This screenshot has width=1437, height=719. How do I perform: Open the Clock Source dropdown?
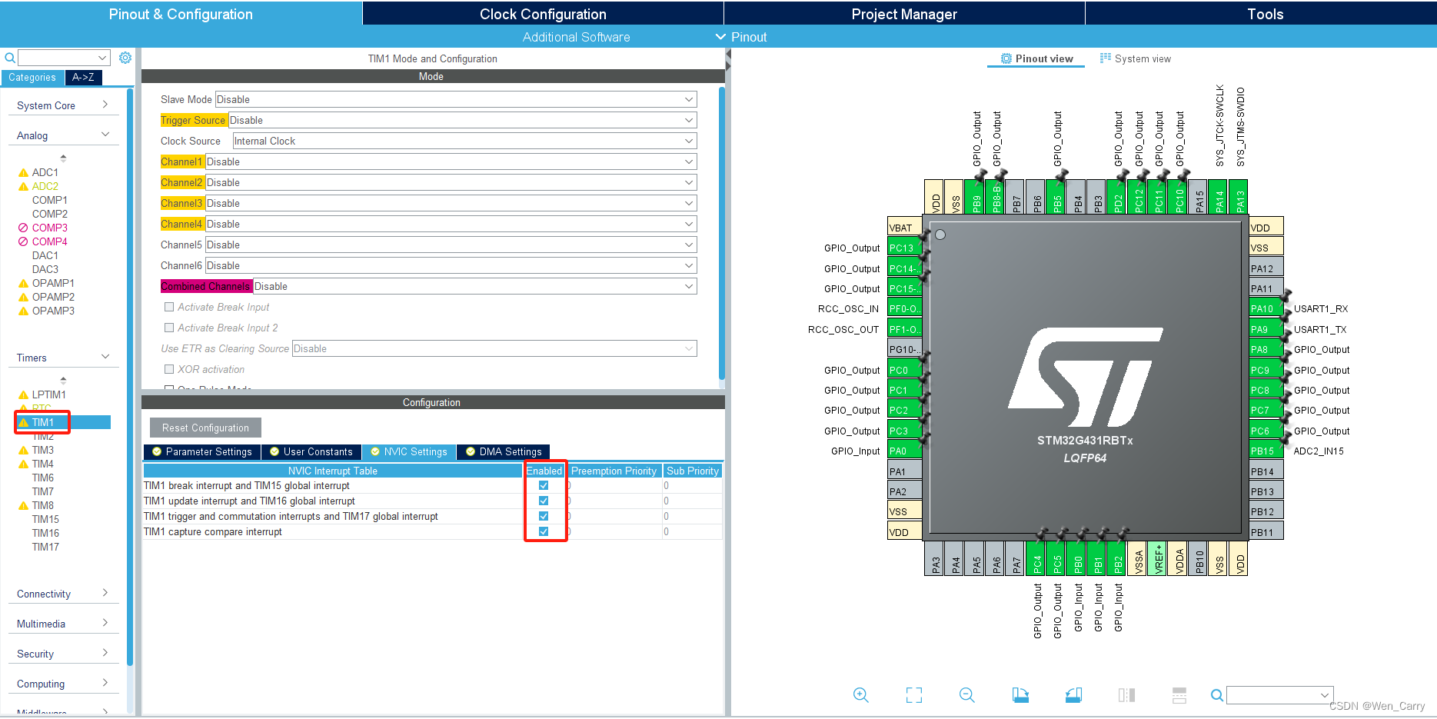[x=464, y=141]
